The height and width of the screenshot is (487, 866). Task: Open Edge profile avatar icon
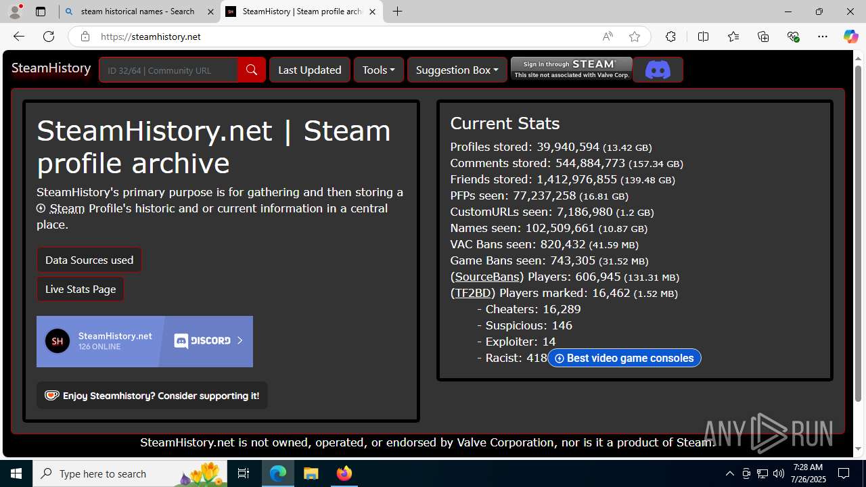pyautogui.click(x=15, y=11)
